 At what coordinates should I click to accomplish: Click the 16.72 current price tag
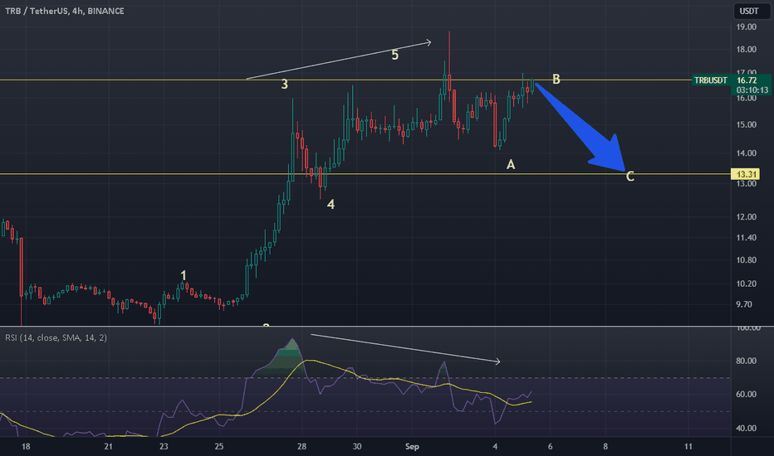click(x=747, y=80)
